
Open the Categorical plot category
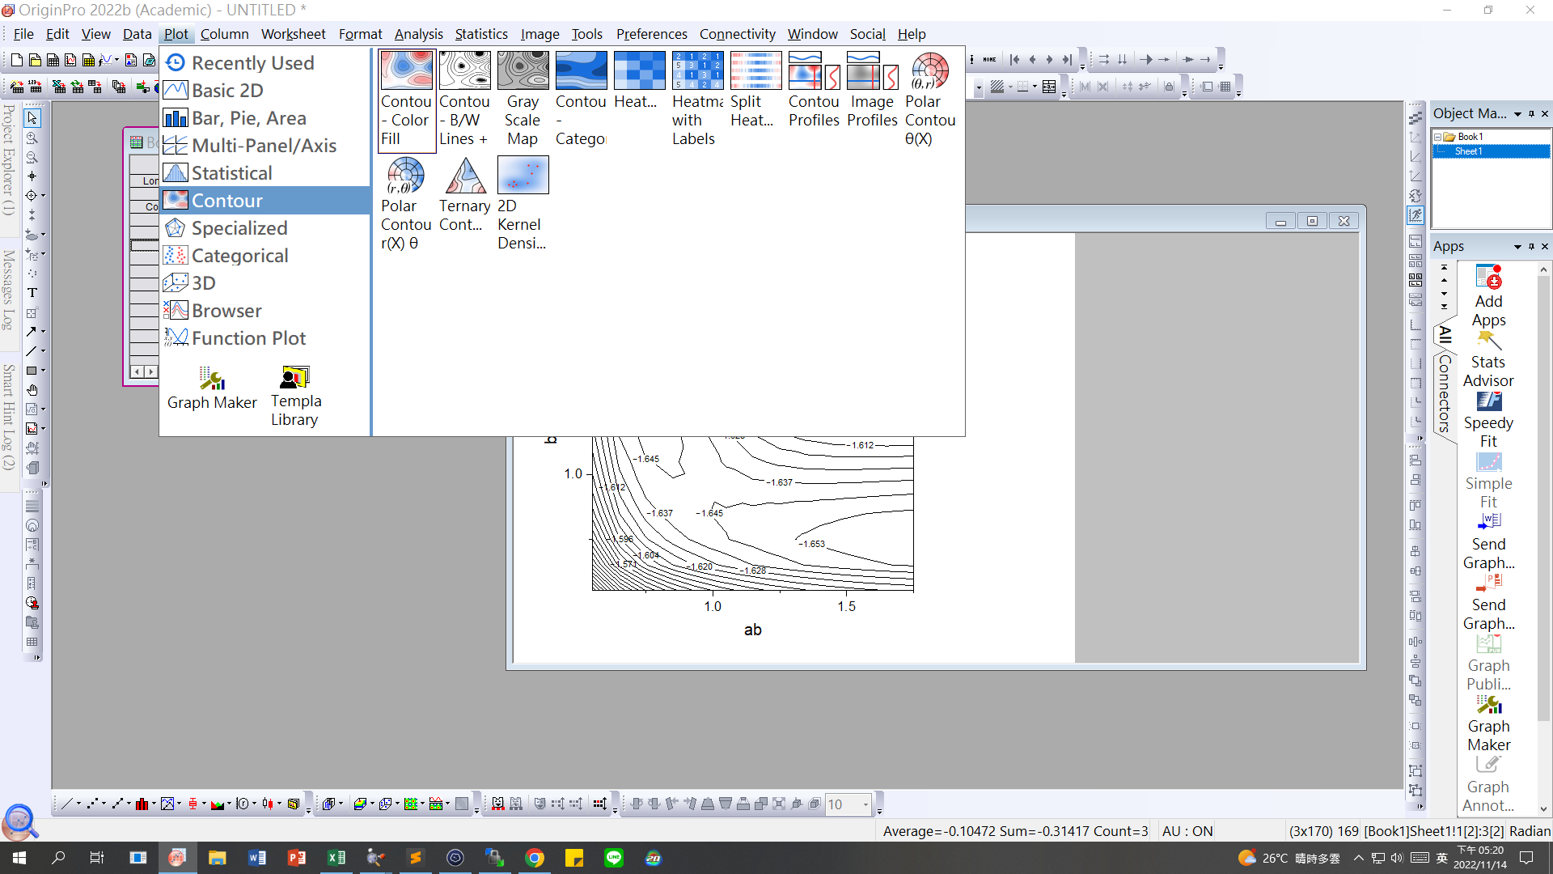point(266,256)
